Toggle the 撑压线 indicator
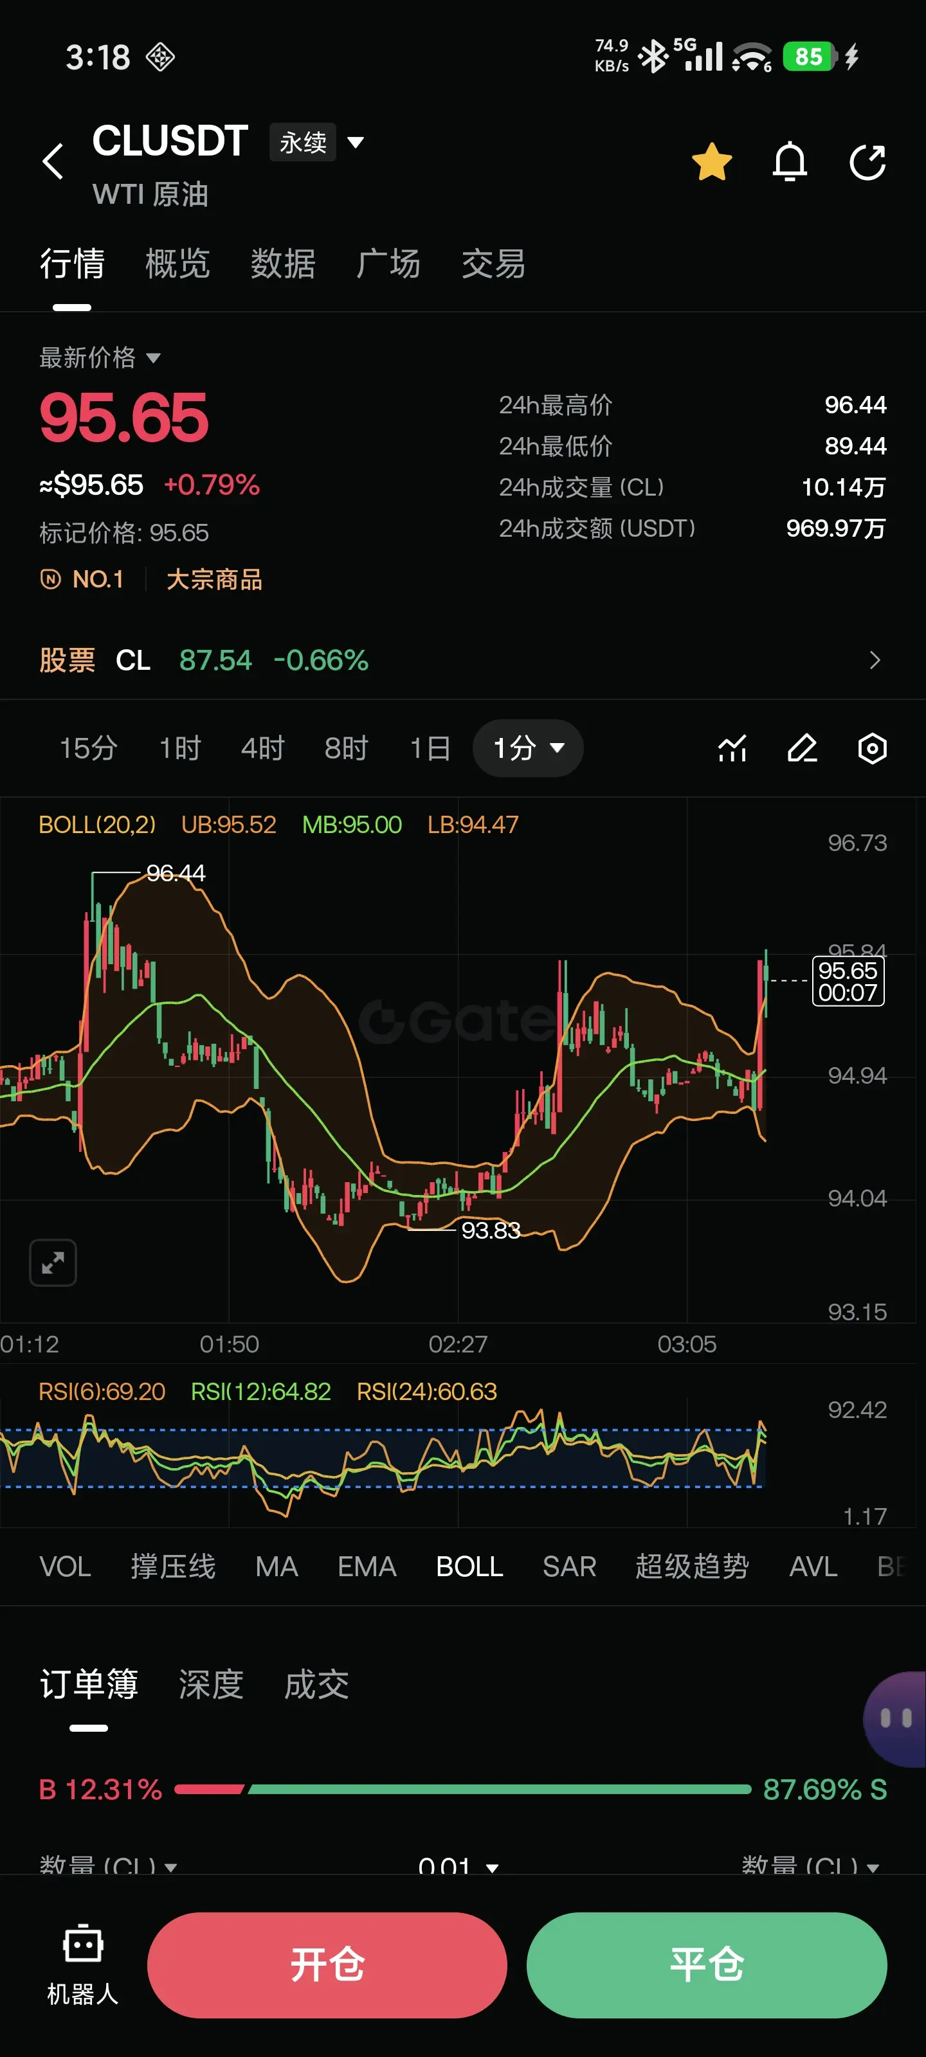926x2057 pixels. pos(174,1567)
